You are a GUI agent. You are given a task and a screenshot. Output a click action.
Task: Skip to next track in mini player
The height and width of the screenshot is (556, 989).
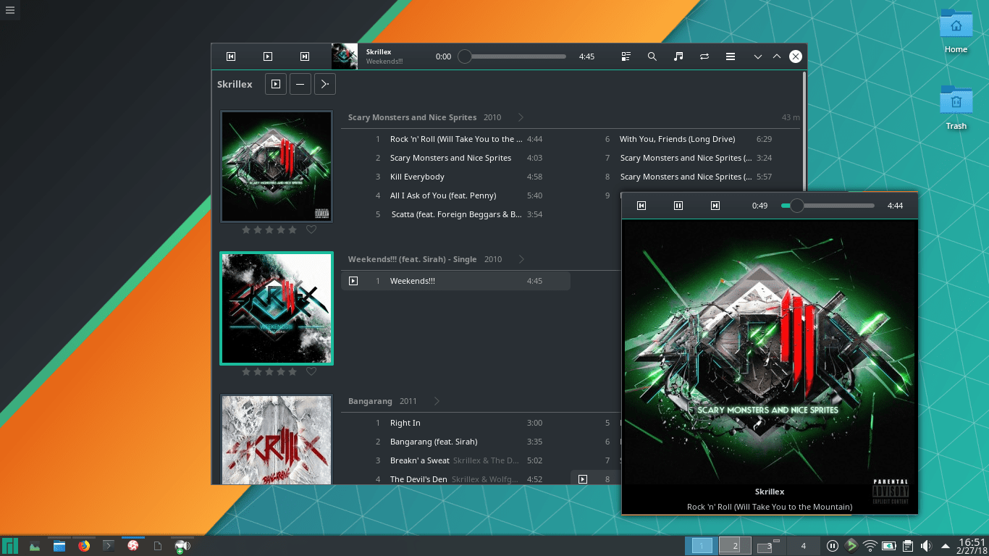(715, 206)
